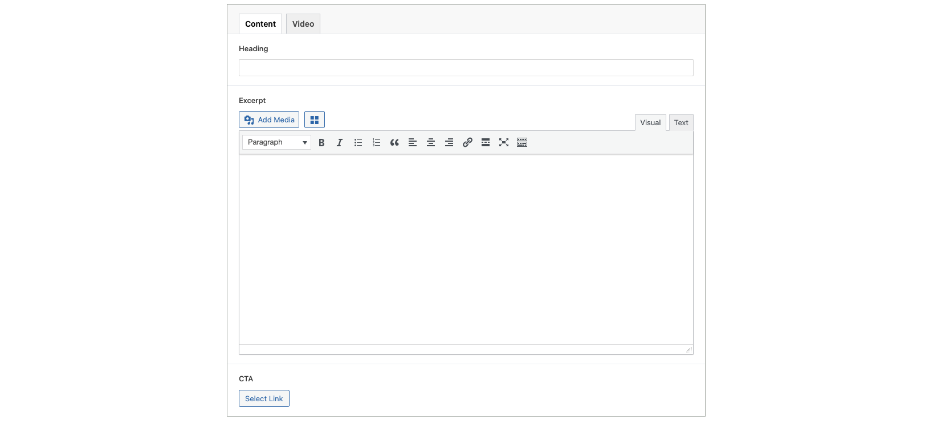Click the Add Media button
933x424 pixels.
tap(269, 120)
